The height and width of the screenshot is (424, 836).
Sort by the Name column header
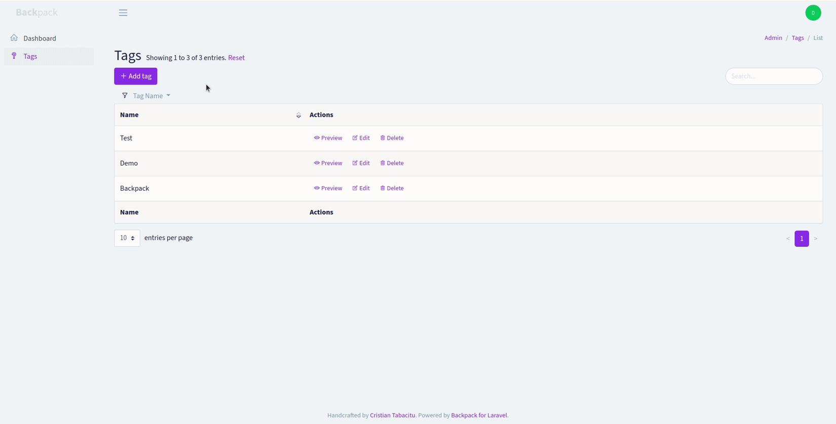coord(209,115)
